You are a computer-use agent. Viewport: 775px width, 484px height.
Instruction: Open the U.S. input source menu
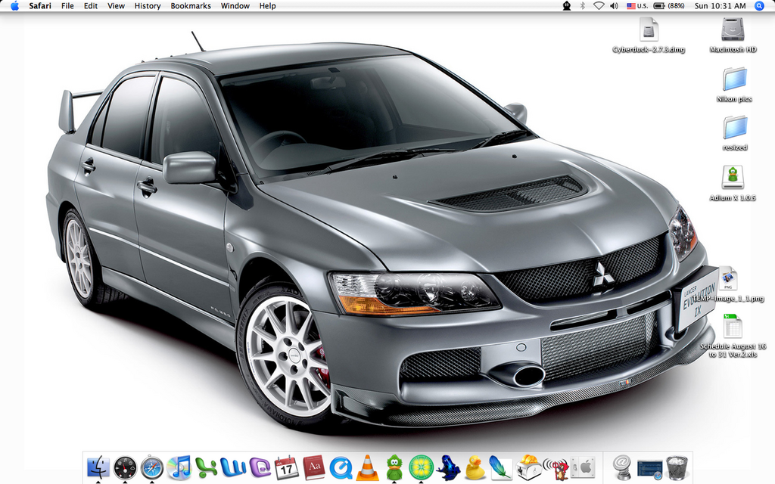pyautogui.click(x=637, y=6)
